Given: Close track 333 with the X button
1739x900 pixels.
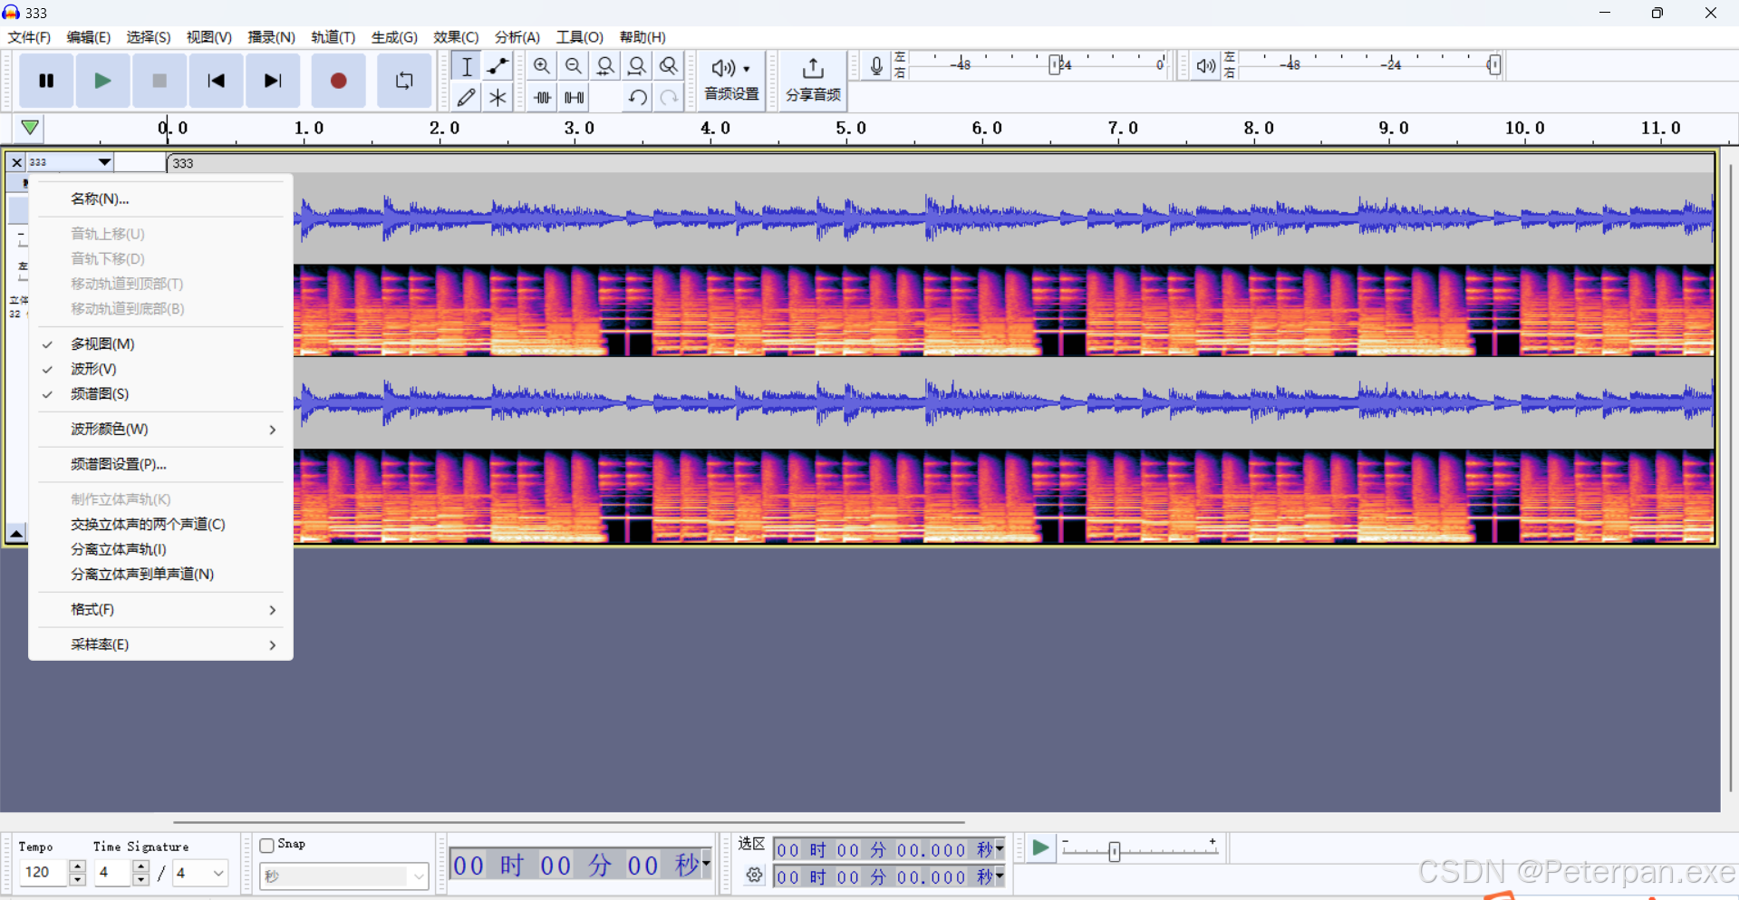Looking at the screenshot, I should [x=16, y=163].
